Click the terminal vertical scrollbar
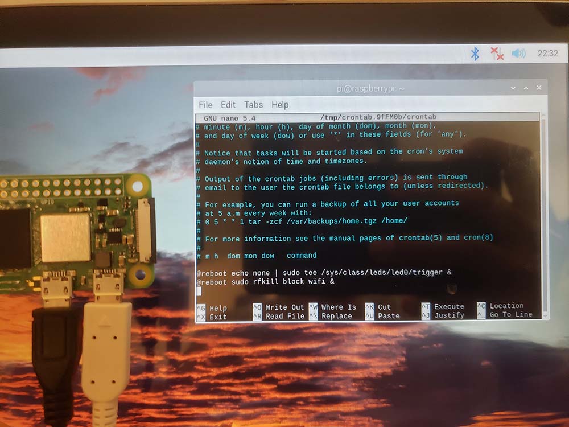569x427 pixels. (543, 216)
